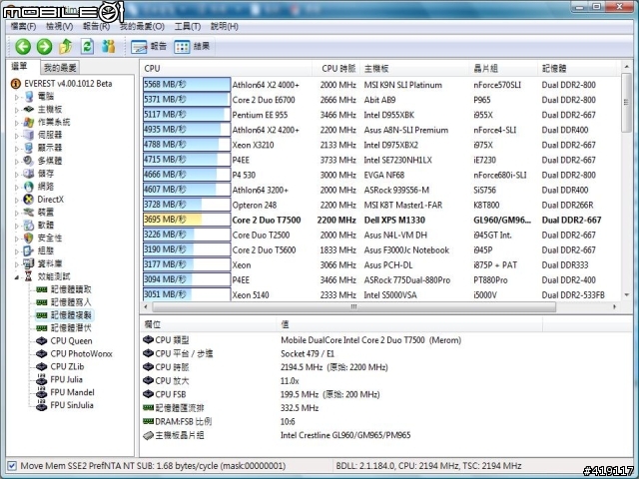The height and width of the screenshot is (479, 639).
Task: Select the 電腦 computer tree icon
Action: [29, 97]
